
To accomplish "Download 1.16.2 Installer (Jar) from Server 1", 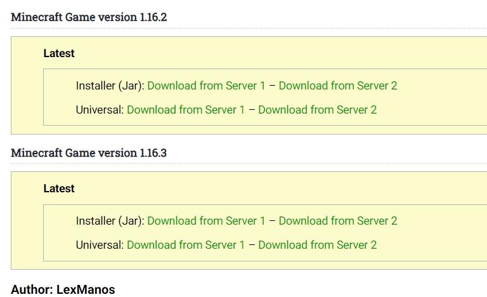I will pos(206,86).
